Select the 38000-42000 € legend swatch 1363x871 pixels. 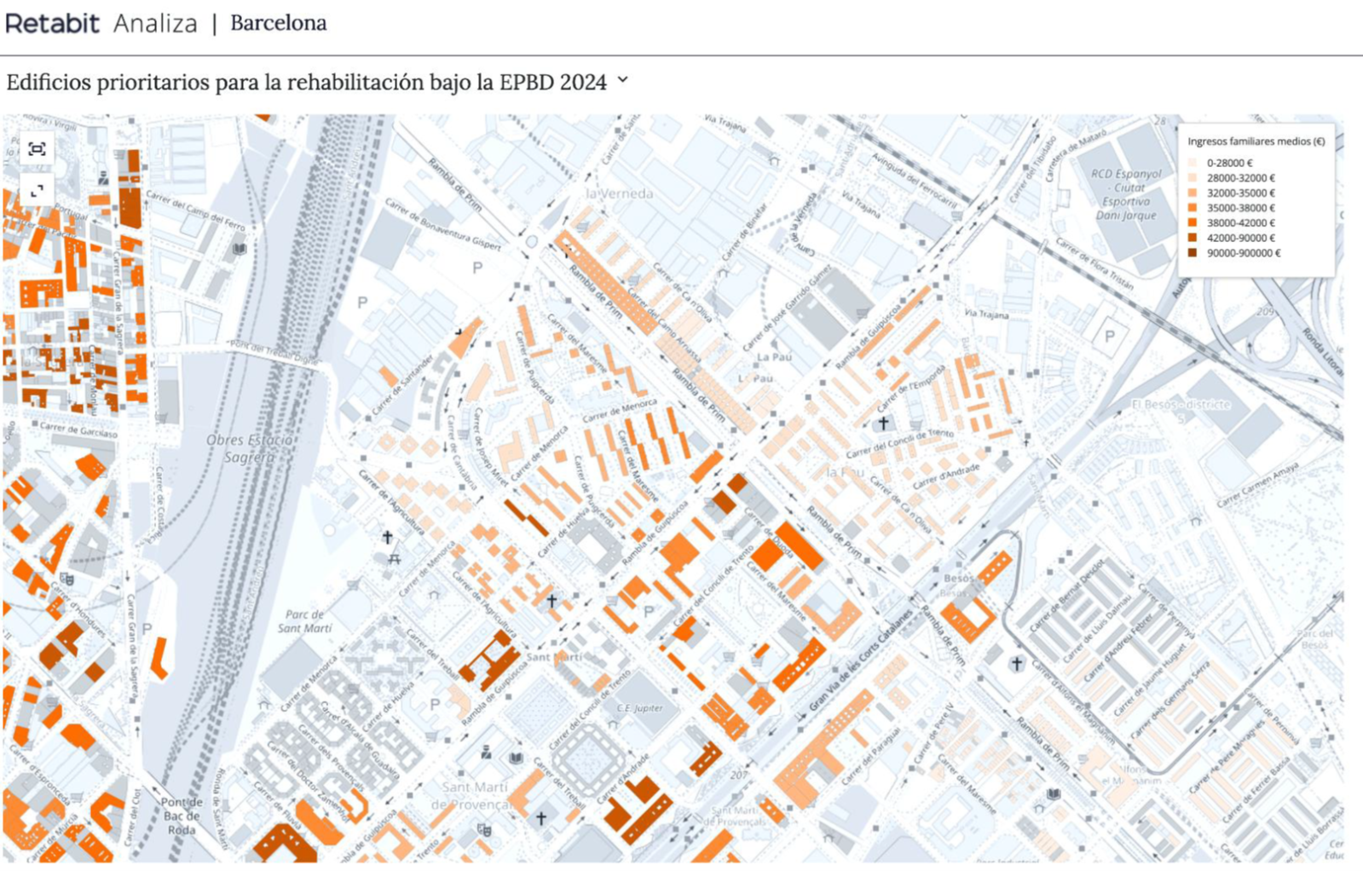click(1192, 223)
